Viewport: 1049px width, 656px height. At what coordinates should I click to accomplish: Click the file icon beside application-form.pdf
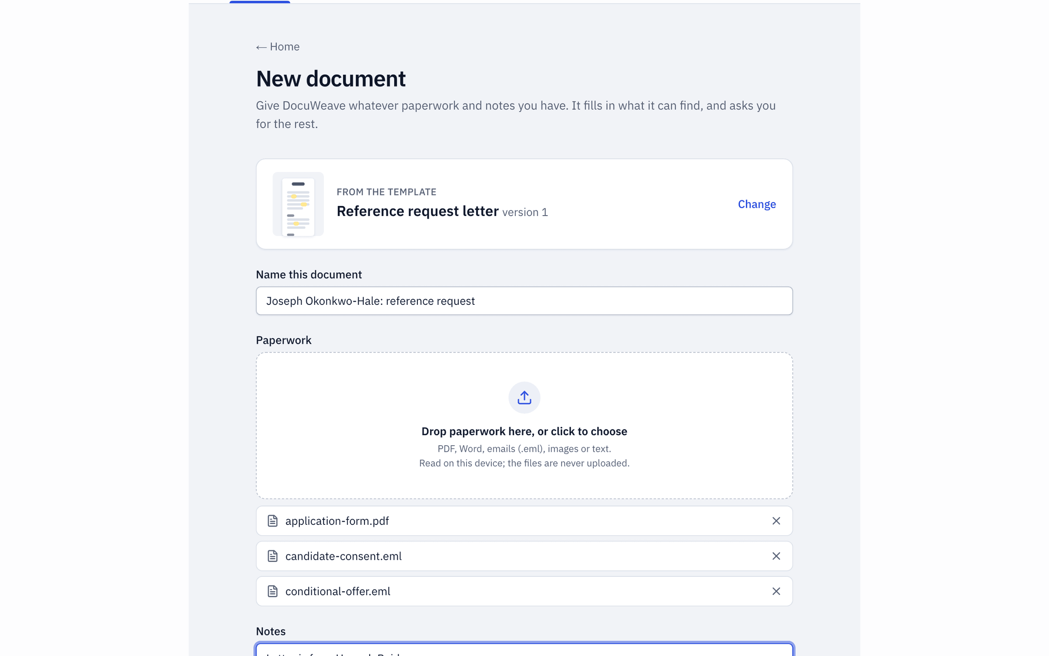(x=273, y=521)
